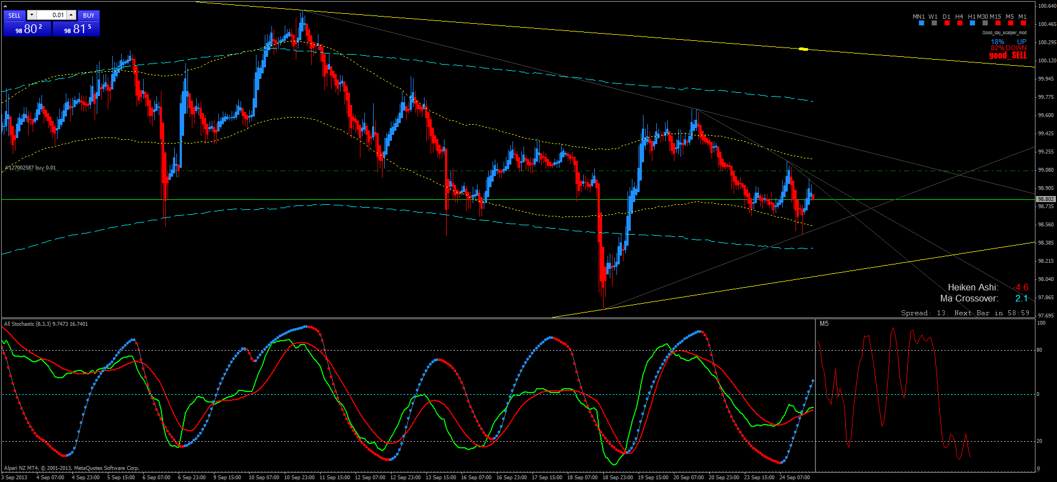Increase lot volume with the up arrow
Viewport: 1057px width, 482px height.
coord(71,15)
